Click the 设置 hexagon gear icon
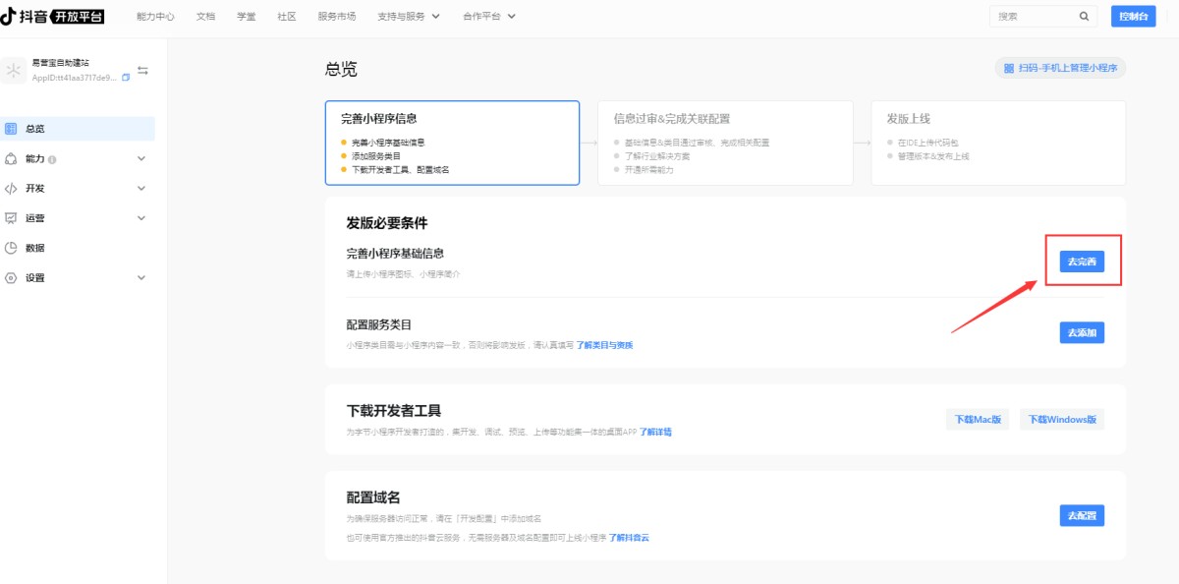The width and height of the screenshot is (1179, 584). point(11,277)
